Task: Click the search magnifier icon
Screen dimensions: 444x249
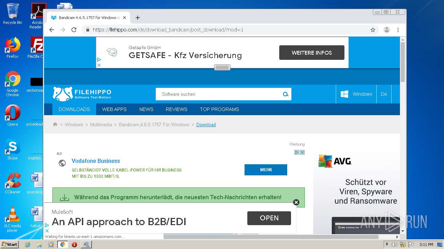Action: [x=285, y=94]
